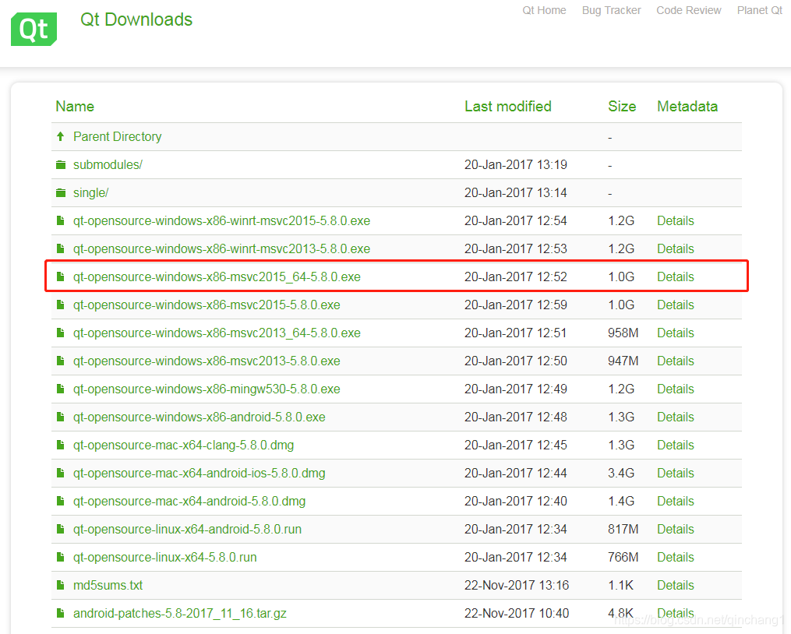Download qt-opensource-windows-x86-android-5.8.0.exe
Screen dimensions: 791x634
click(199, 417)
